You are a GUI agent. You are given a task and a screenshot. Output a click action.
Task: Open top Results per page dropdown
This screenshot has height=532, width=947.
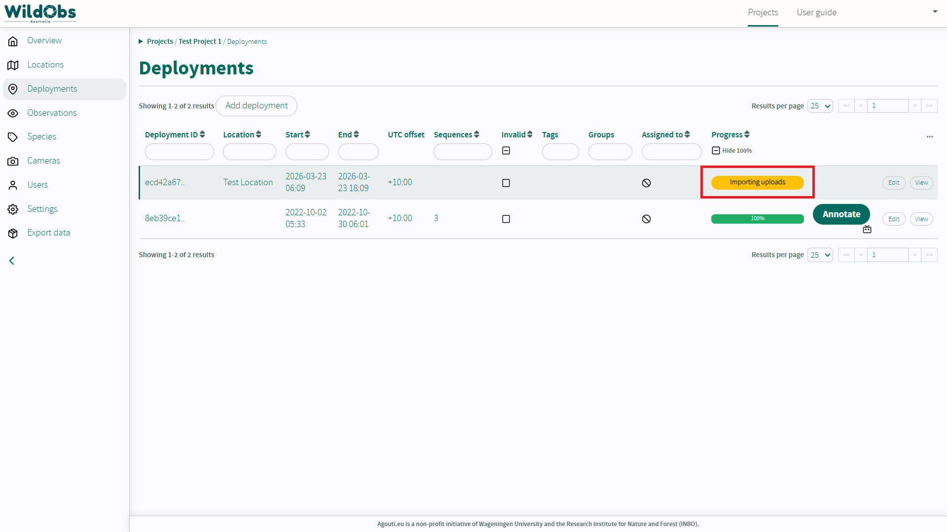(x=820, y=106)
